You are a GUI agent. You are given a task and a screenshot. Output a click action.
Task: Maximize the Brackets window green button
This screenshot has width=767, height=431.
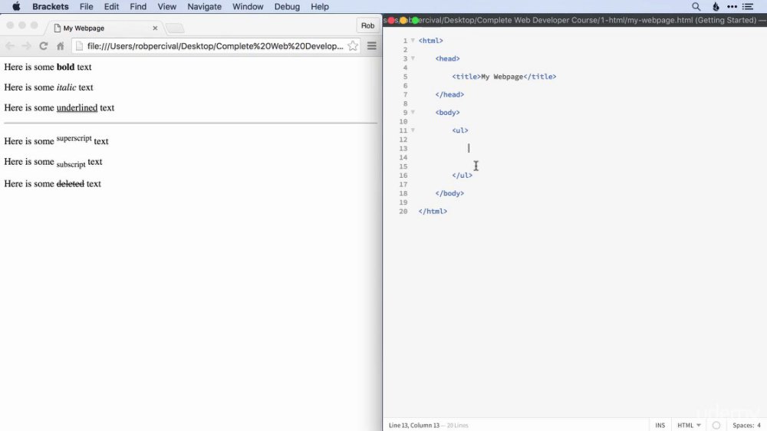415,21
